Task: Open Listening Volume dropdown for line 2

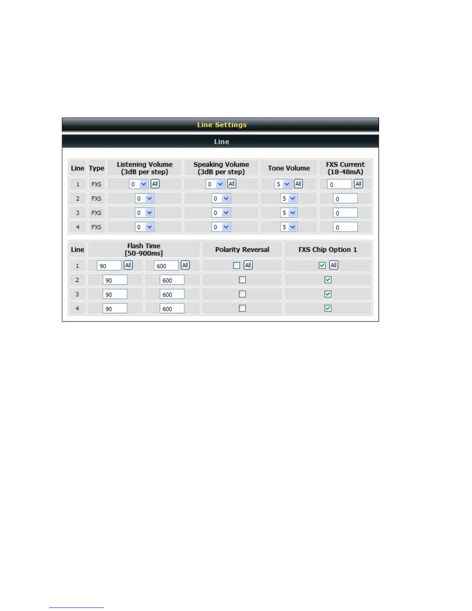Action: click(145, 199)
